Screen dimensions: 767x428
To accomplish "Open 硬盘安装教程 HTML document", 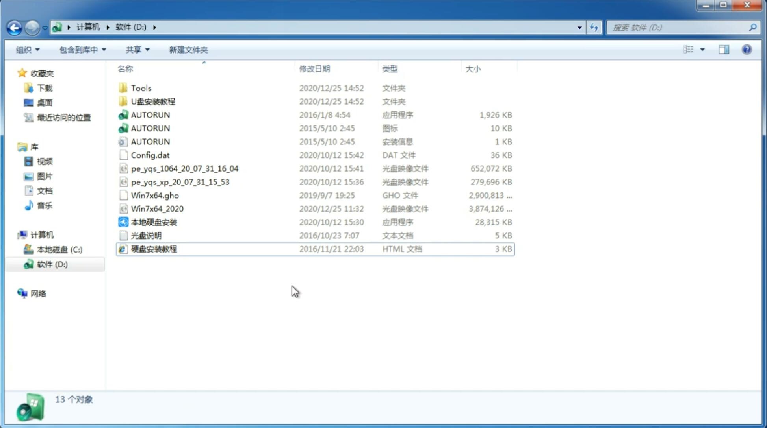I will tap(153, 249).
